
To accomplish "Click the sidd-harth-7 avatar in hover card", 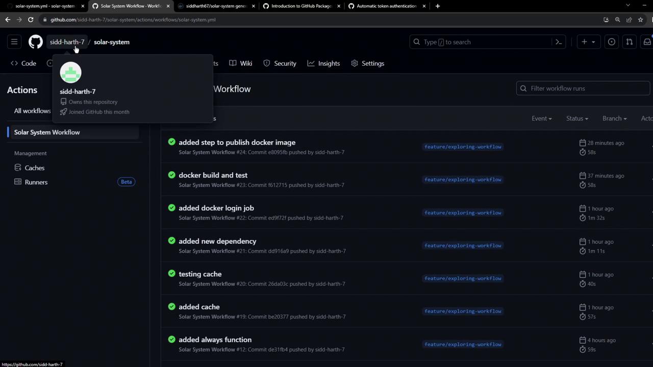I will point(70,72).
